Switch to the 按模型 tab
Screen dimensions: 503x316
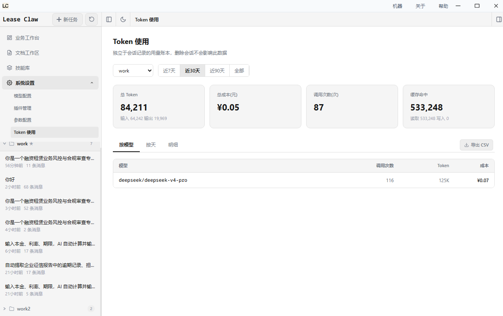[126, 145]
